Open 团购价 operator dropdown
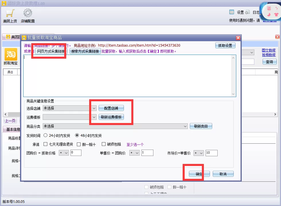 point(64,153)
